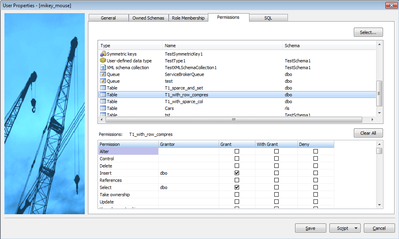Click the T1_with_sparce_col table icon
399x239 pixels.
pos(103,102)
